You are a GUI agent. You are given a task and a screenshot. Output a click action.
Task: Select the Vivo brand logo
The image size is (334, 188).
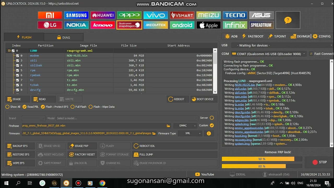coord(156,15)
